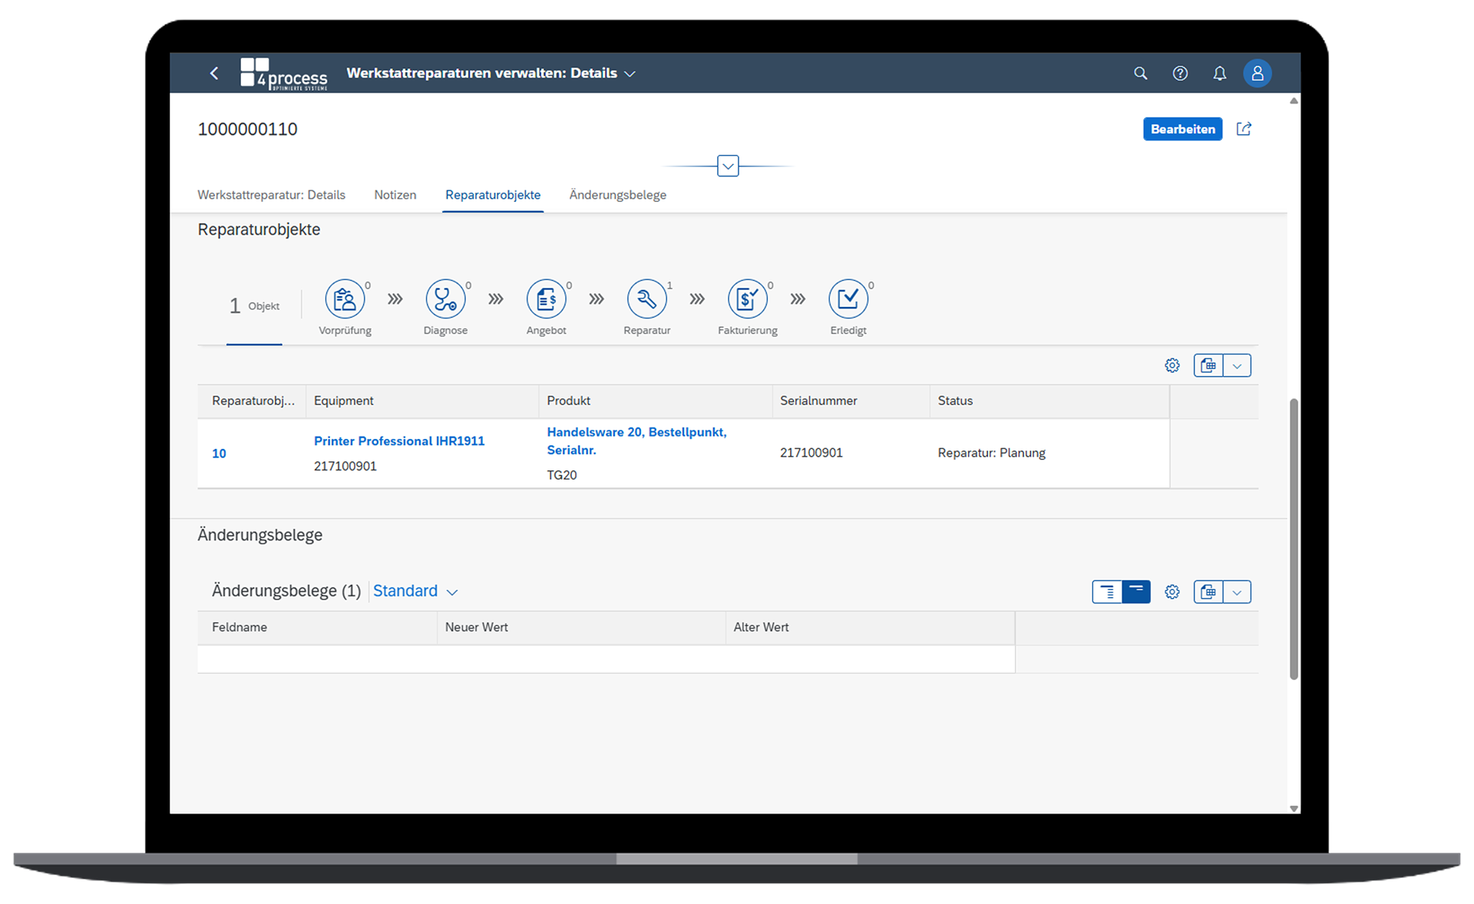This screenshot has height=904, width=1474.
Task: Click the Vorprüfung process step icon
Action: coord(345,299)
